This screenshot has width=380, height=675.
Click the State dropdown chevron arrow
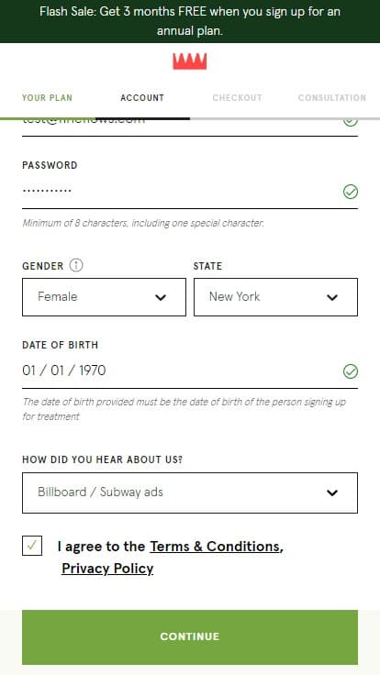tap(332, 297)
